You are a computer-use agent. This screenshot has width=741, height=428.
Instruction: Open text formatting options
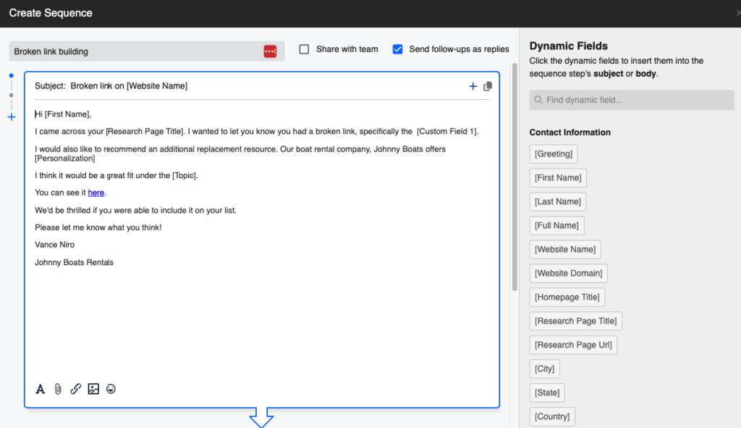click(40, 389)
